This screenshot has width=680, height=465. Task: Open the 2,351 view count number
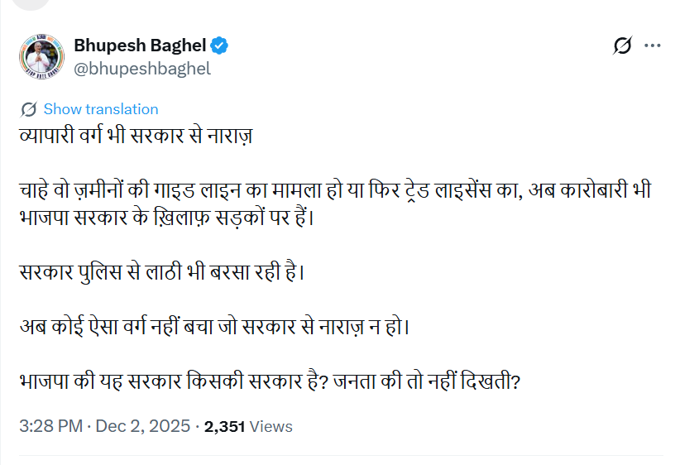224,427
